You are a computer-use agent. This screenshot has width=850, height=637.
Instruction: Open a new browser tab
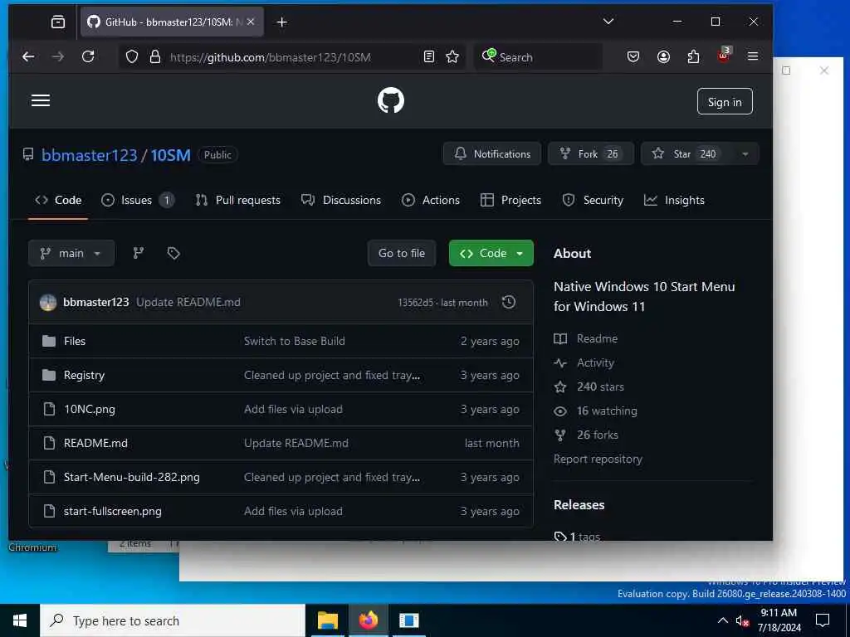282,22
